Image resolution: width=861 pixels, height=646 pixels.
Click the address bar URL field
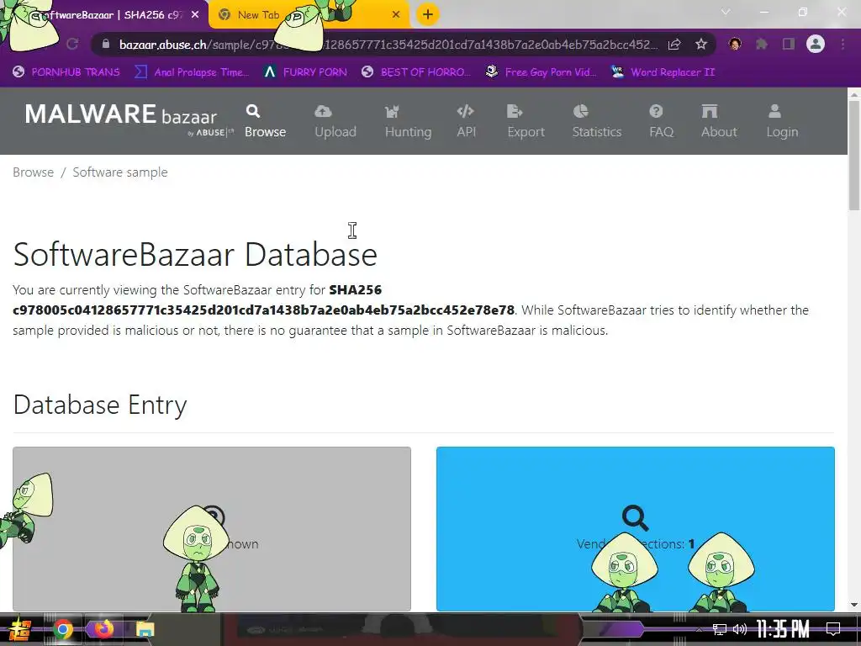pos(387,45)
